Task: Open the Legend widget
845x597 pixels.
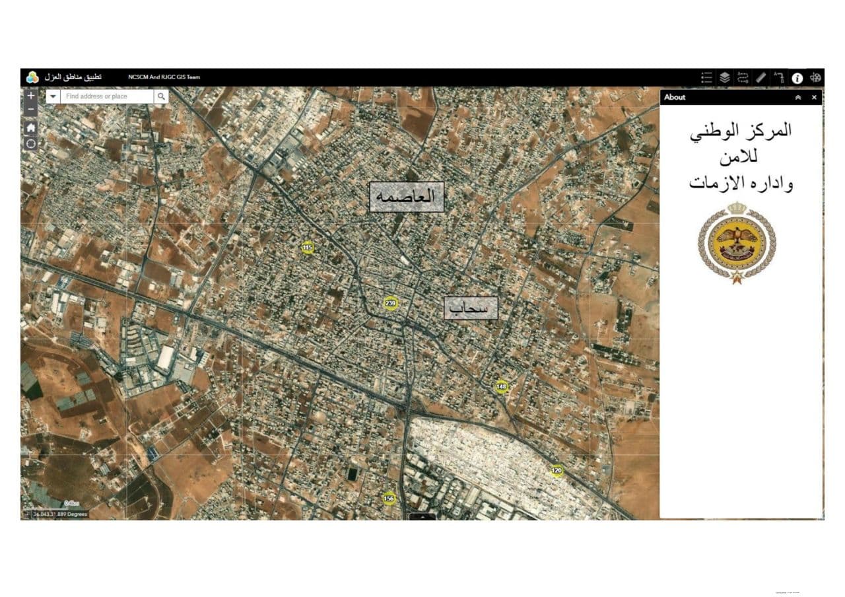Action: pos(706,77)
